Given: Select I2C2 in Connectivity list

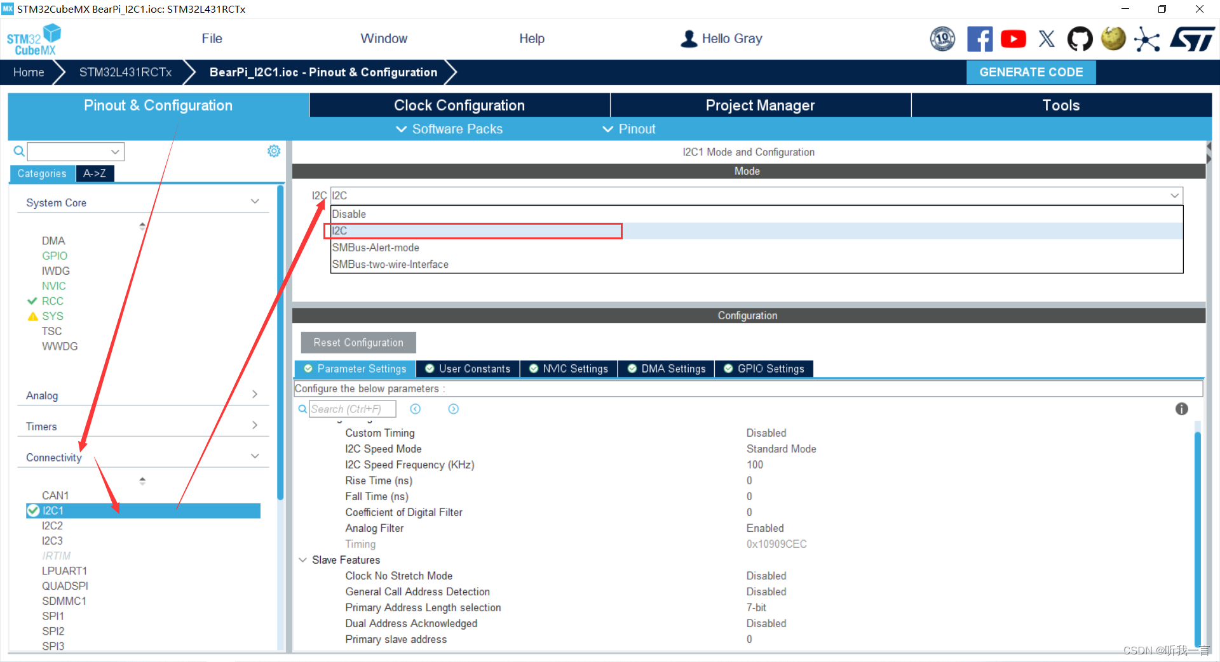Looking at the screenshot, I should click(x=52, y=526).
